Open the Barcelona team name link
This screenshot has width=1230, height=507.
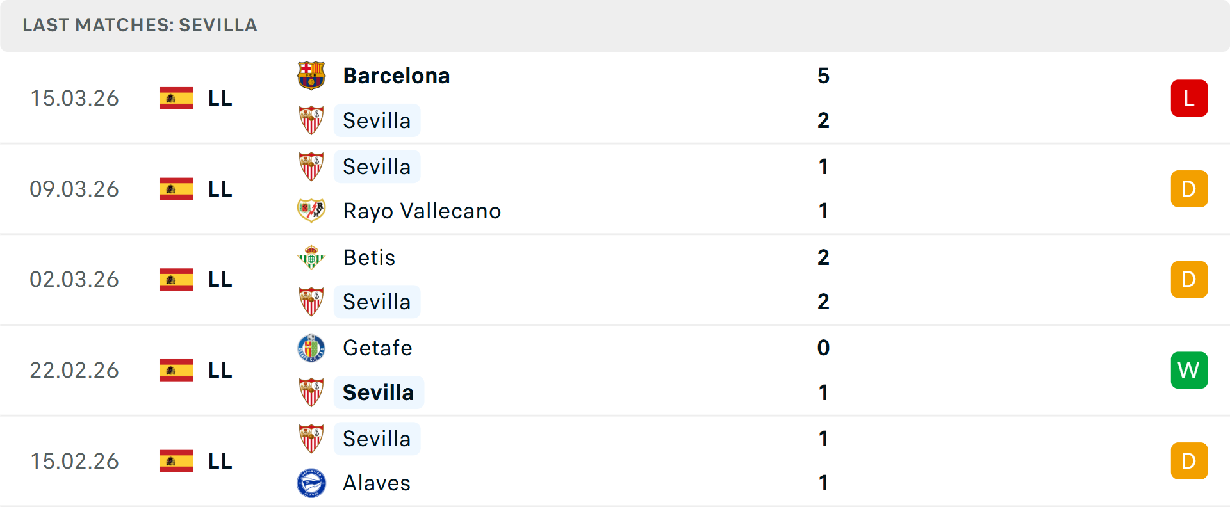[397, 75]
